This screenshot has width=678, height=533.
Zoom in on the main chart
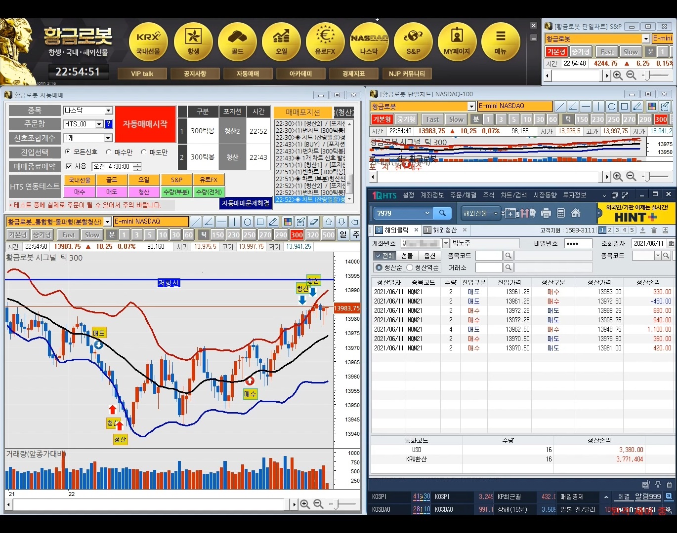(x=305, y=504)
